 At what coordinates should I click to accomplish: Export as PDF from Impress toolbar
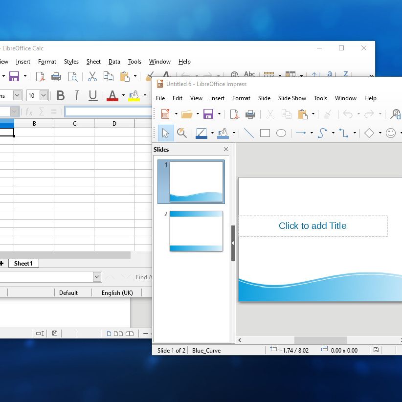(x=235, y=114)
